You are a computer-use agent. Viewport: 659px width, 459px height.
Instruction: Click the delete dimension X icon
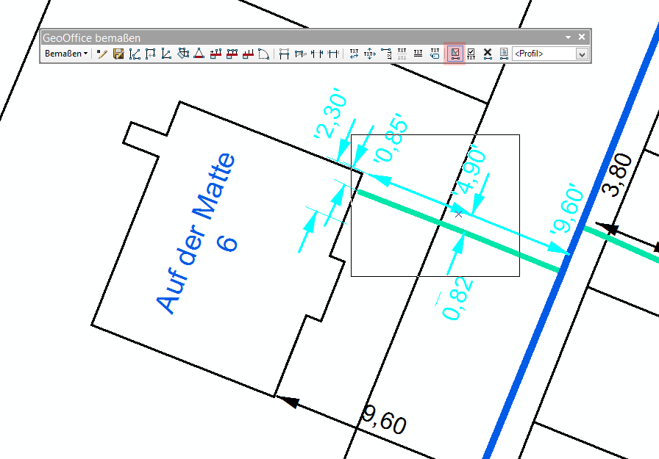click(x=488, y=54)
